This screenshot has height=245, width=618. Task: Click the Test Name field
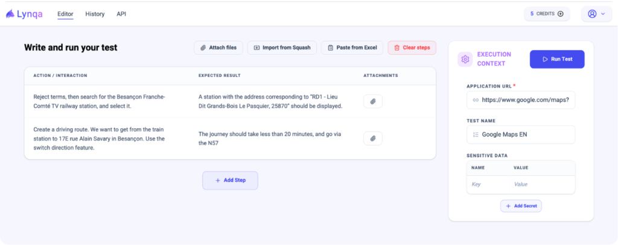click(x=525, y=134)
